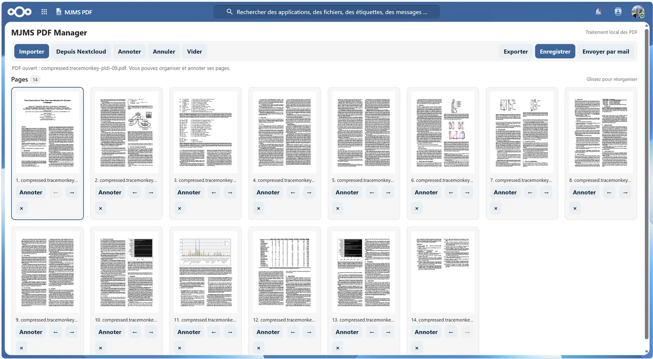653x359 pixels.
Task: Remove page 2 using × icon
Action: [101, 208]
